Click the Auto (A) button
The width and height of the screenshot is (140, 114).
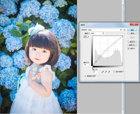point(132,42)
